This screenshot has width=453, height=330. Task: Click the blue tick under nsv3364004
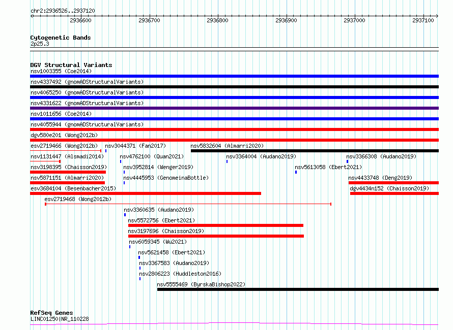coord(227,161)
